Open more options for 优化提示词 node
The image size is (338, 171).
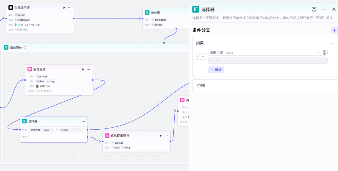tap(166, 136)
